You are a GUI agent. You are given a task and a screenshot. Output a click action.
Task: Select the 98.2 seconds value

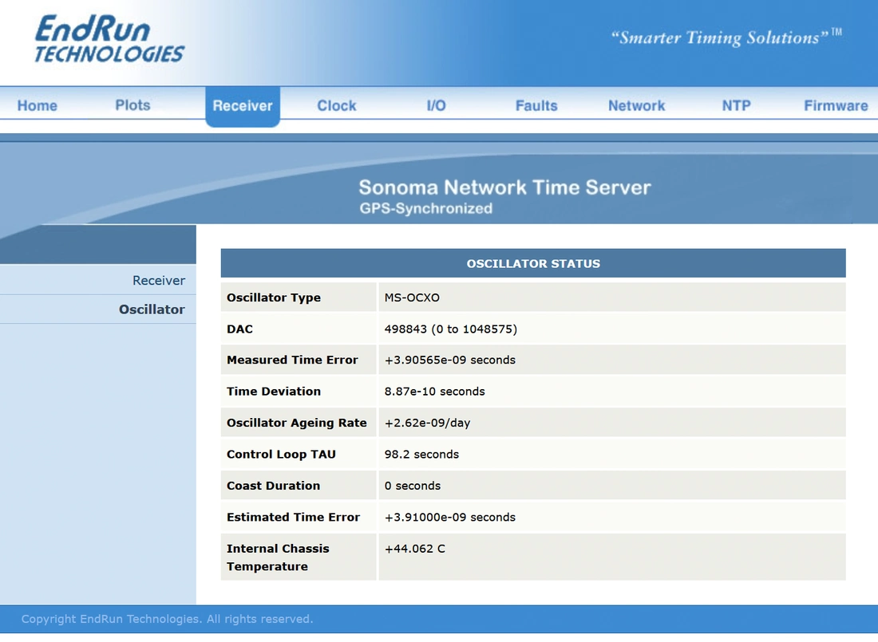pyautogui.click(x=421, y=454)
